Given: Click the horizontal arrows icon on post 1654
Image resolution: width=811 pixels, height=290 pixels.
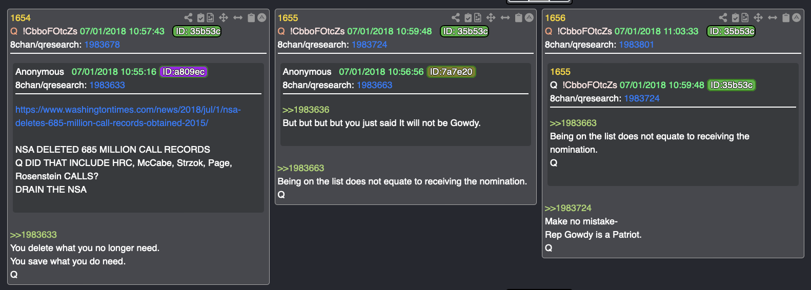Looking at the screenshot, I should point(238,18).
